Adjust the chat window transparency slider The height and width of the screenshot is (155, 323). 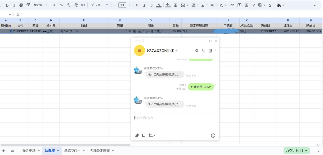(140, 41)
